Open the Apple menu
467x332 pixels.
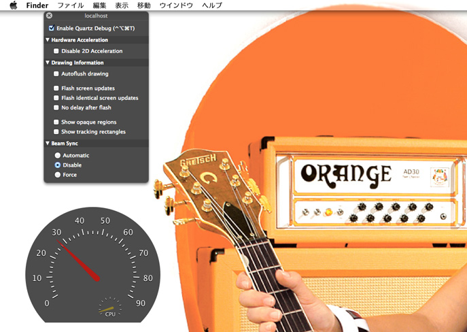[14, 5]
